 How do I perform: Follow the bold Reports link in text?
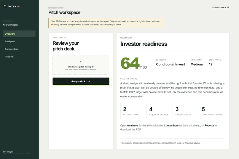click(x=209, y=126)
